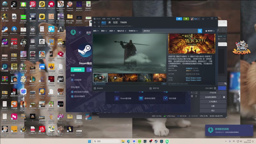
Task: Open the Steam menu in title bar
Action: [x=98, y=19]
